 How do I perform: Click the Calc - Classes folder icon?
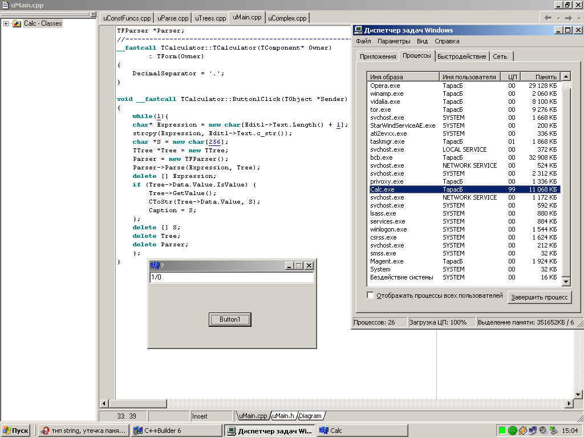pos(17,23)
